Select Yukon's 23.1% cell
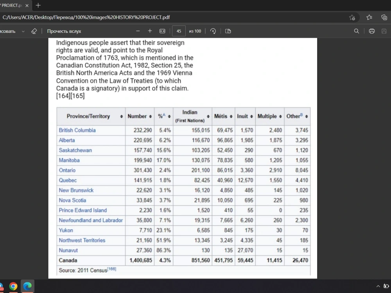Viewport: 391px width, 293px height. [163, 230]
